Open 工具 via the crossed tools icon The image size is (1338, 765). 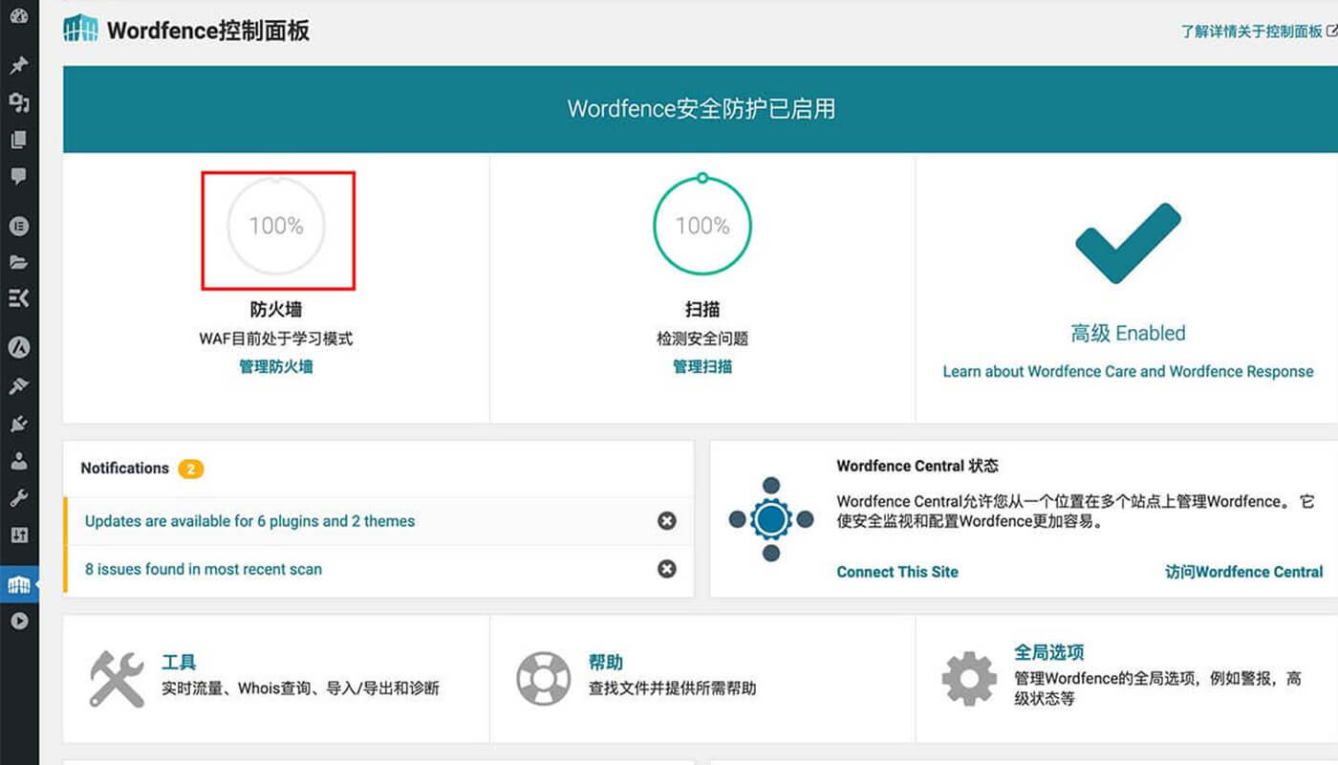pos(117,678)
